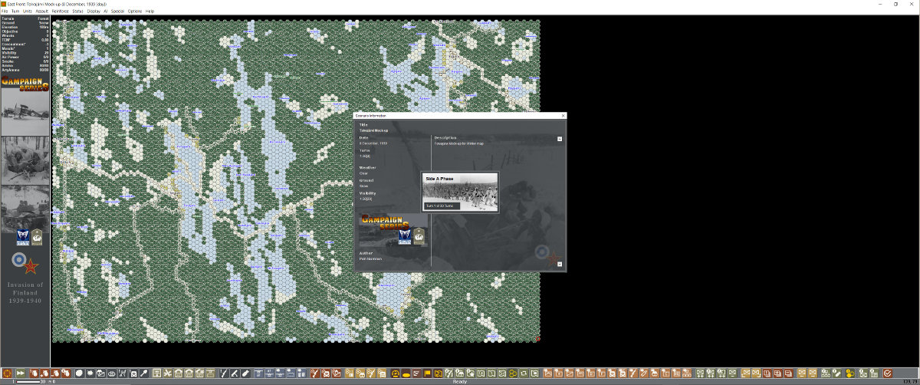Click the aircraft photo in left panel
This screenshot has width=920, height=385.
(x=25, y=114)
